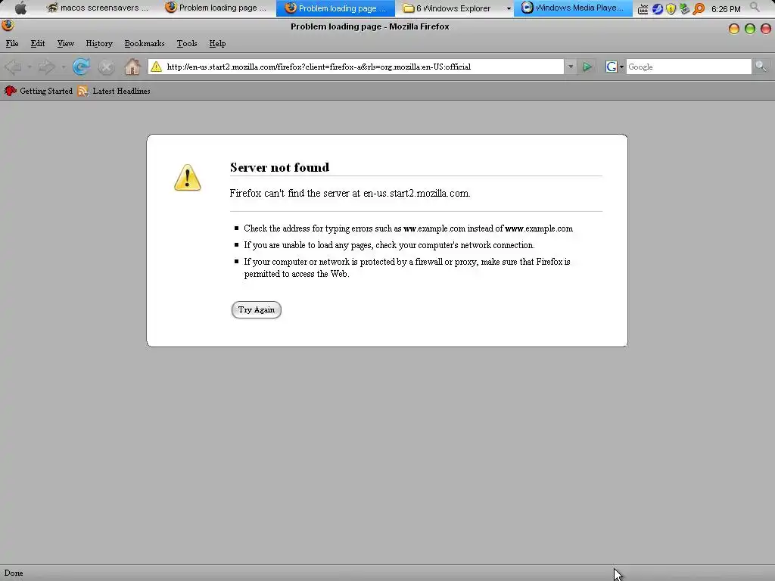This screenshot has width=775, height=581.
Task: Click the Firefox logo in the title bar
Action: click(8, 25)
